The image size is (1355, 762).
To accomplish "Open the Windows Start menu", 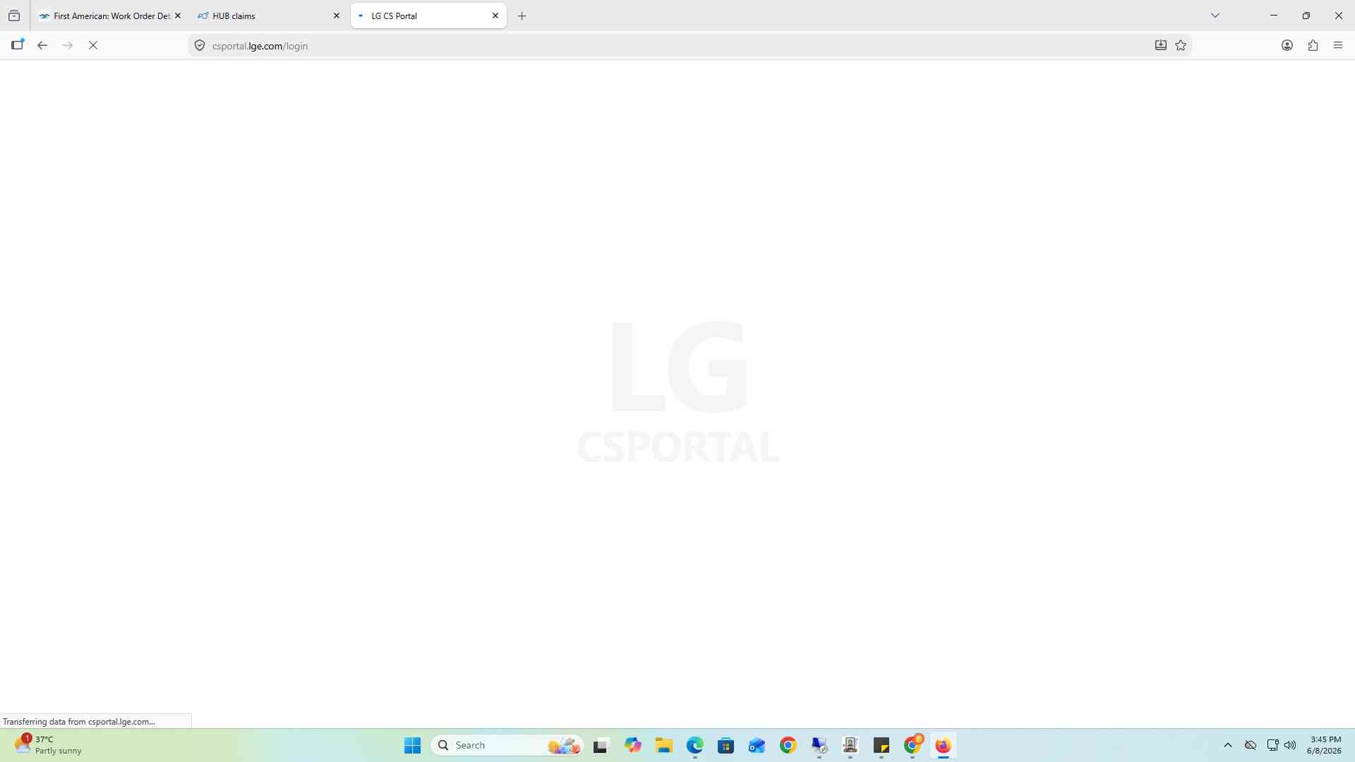I will click(x=412, y=745).
